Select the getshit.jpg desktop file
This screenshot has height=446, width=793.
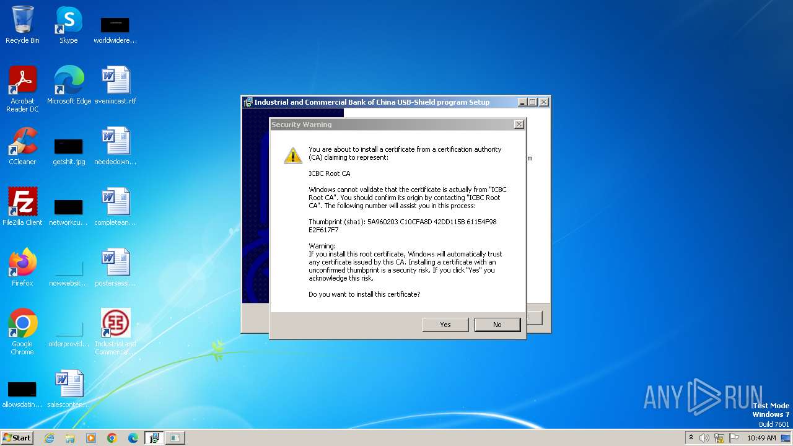click(69, 151)
